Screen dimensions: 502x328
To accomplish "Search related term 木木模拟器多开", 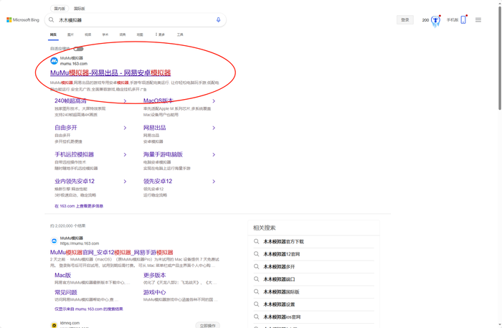I will point(279,266).
